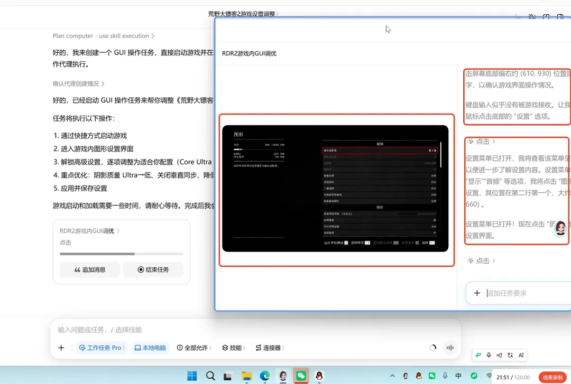
Task: Switch the 中 input method indicator
Action: click(458, 376)
